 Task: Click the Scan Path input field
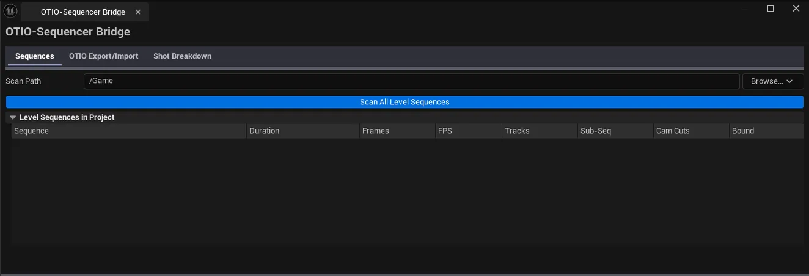[x=411, y=81]
